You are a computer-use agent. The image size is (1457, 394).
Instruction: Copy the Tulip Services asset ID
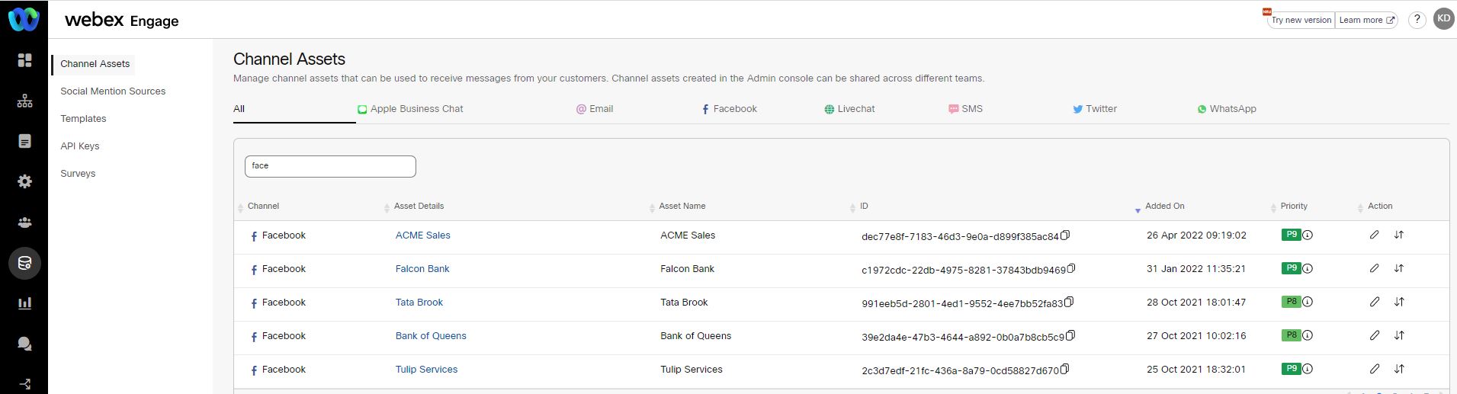[x=1065, y=369]
